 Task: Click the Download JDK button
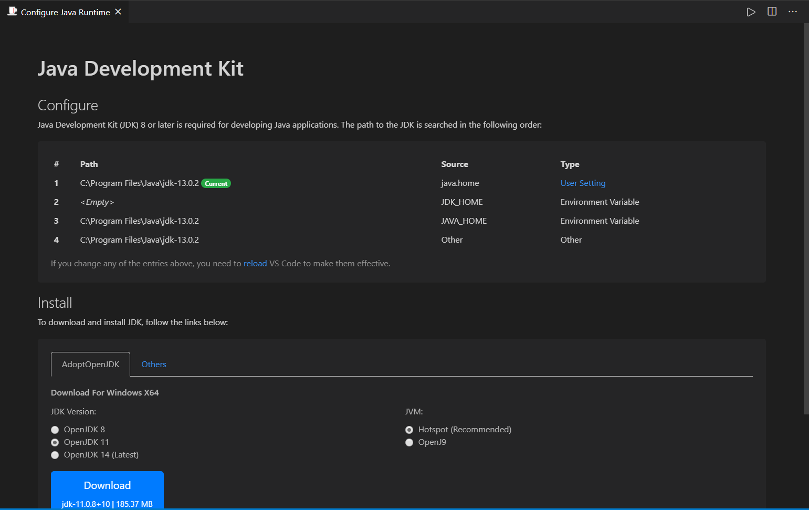point(107,490)
